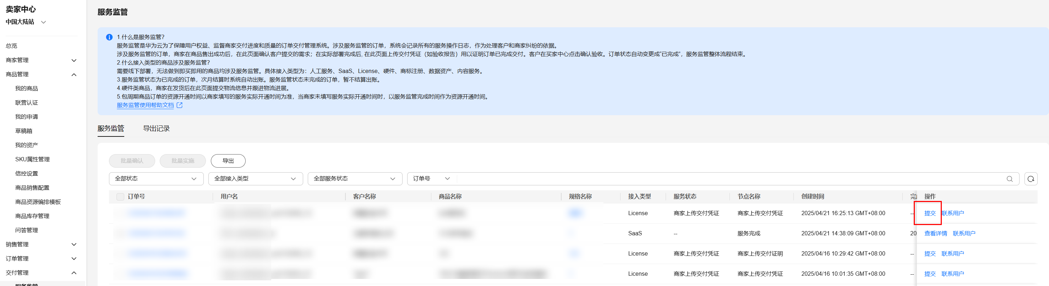The image size is (1049, 286).
Task: Open 联营认证 in the sidebar
Action: [x=27, y=103]
